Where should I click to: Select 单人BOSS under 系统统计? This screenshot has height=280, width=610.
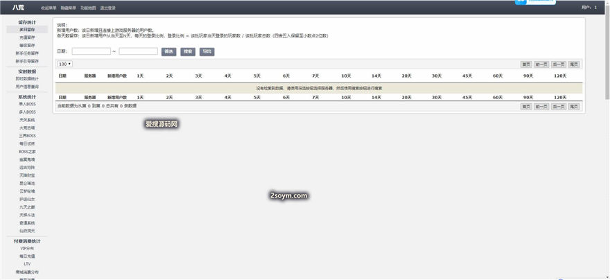tap(27, 104)
